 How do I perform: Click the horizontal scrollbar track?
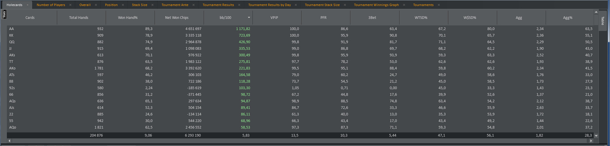(x=300, y=141)
